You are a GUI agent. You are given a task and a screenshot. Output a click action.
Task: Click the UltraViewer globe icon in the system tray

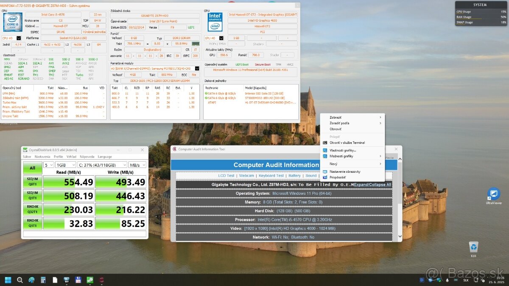pyautogui.click(x=430, y=280)
